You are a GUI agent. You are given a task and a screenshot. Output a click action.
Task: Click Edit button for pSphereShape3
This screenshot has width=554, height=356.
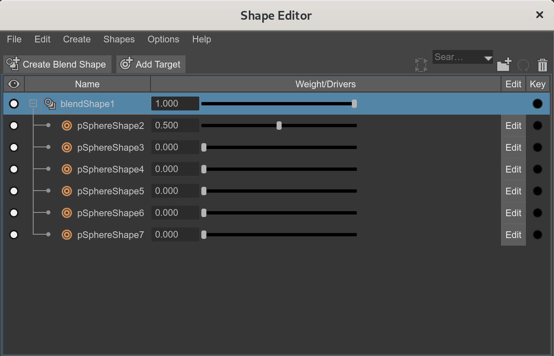click(x=513, y=147)
